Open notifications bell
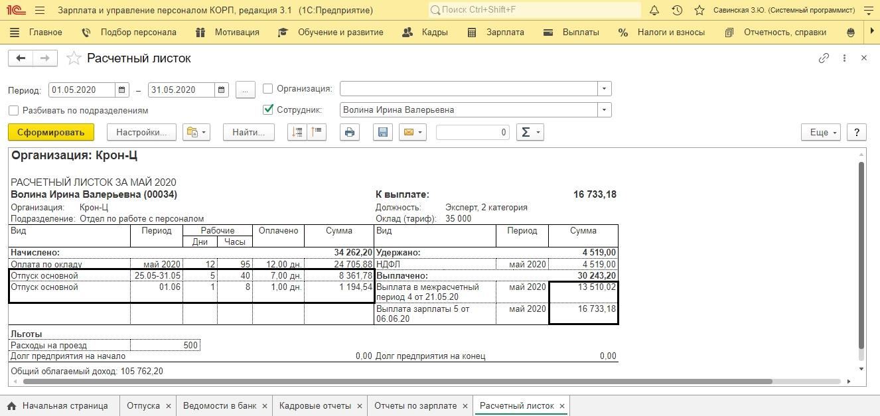 (x=654, y=11)
